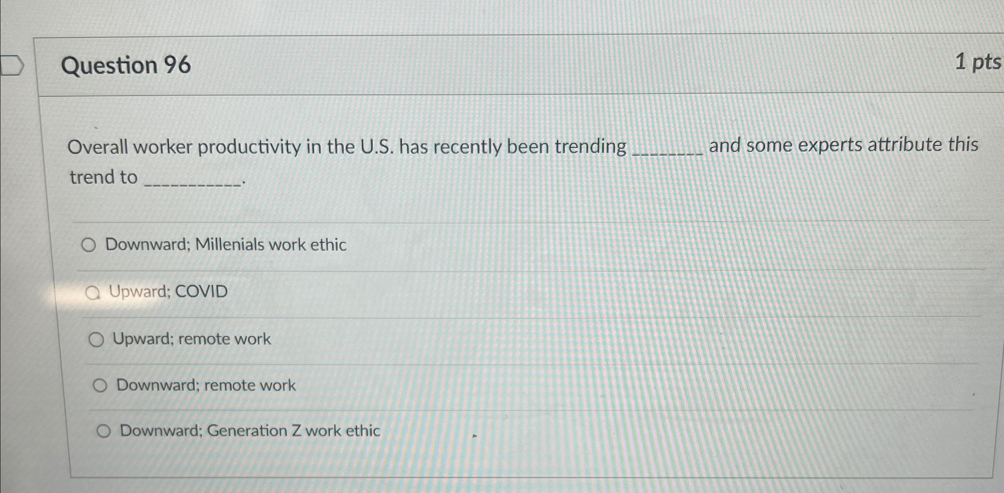Screen dimensions: 1004x493
Task: Select the "Upward; remote work" answer option
Action: pos(98,339)
